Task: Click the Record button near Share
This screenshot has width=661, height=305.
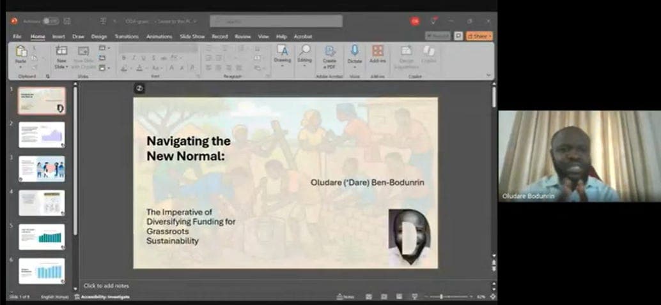Action: point(437,36)
